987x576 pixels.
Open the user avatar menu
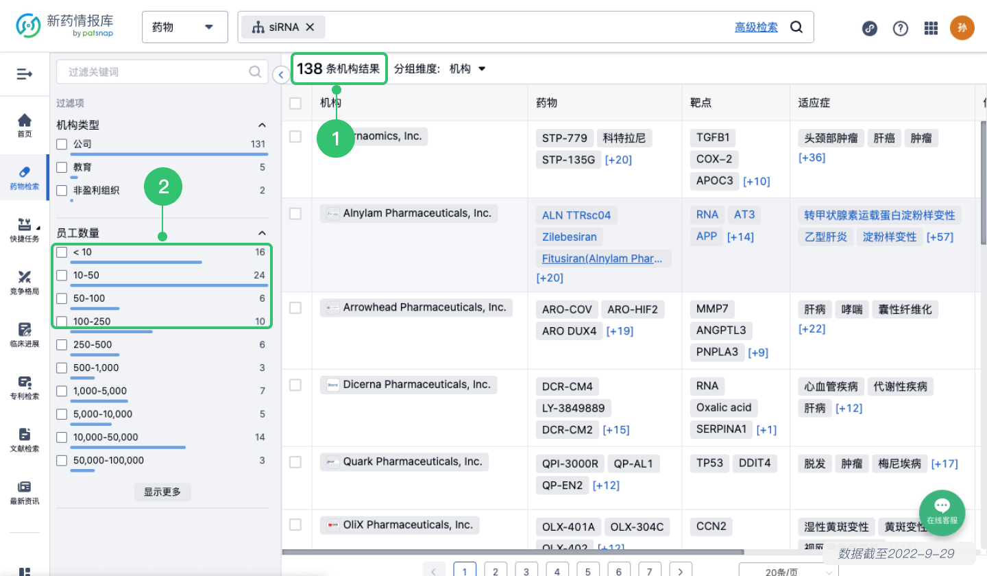tap(962, 27)
